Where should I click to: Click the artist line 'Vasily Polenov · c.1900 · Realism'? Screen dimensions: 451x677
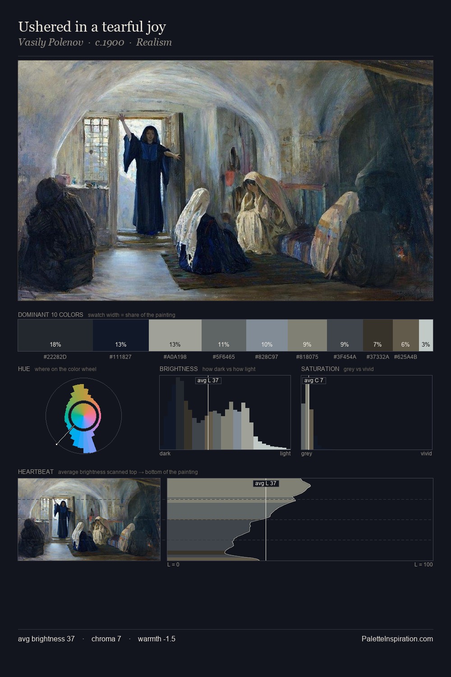[95, 42]
